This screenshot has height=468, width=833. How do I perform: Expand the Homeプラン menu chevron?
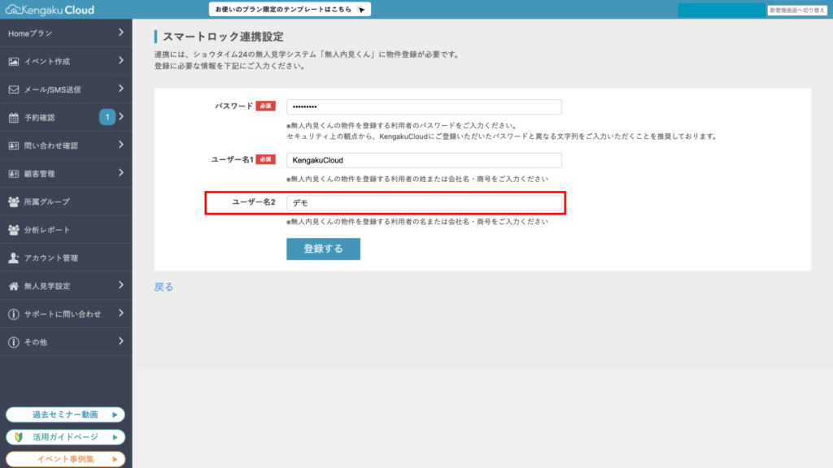coord(120,32)
